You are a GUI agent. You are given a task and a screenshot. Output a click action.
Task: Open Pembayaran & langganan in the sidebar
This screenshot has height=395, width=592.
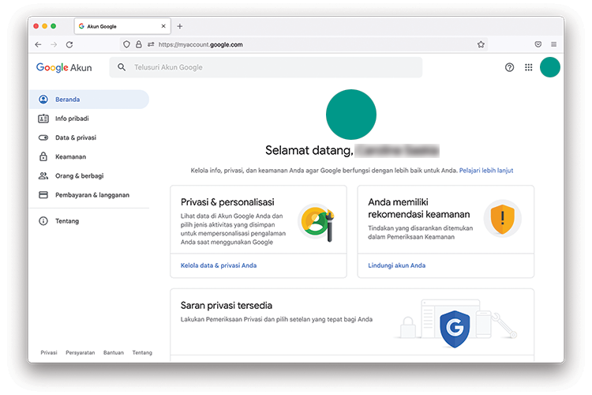(89, 195)
